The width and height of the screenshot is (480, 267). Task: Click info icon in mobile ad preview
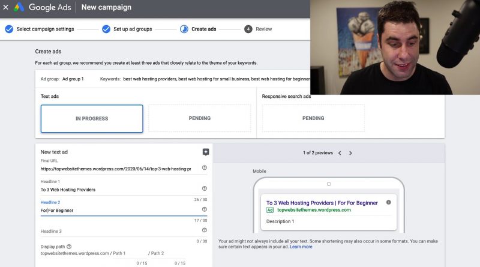388,202
